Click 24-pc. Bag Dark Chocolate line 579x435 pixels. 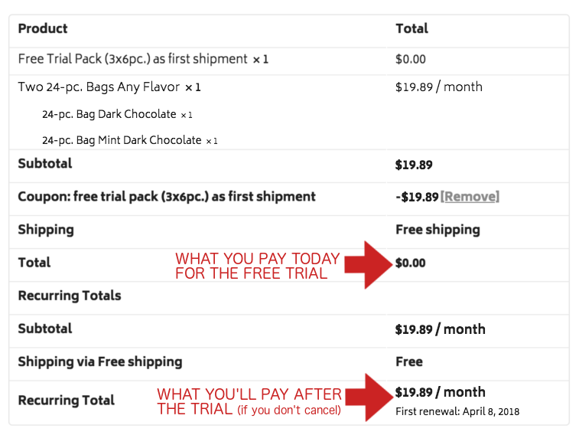tap(117, 115)
